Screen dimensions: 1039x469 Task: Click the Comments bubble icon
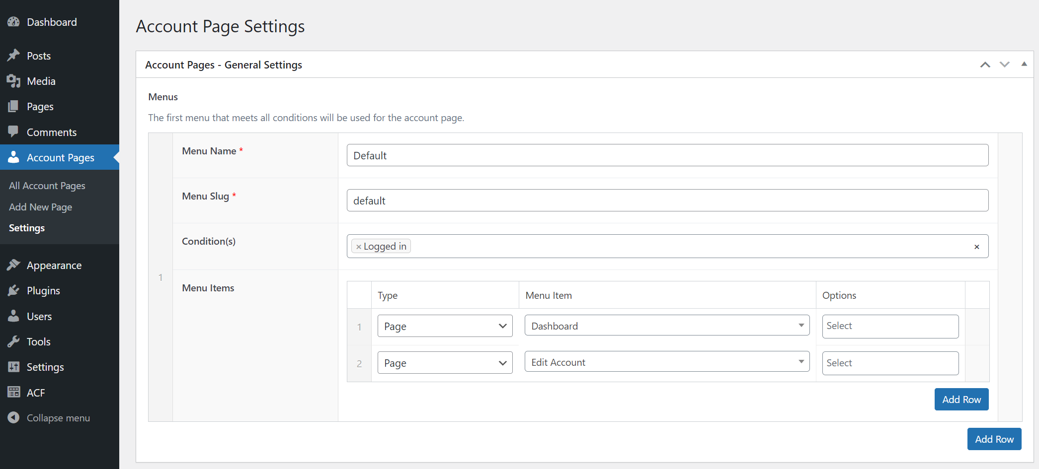pyautogui.click(x=13, y=132)
